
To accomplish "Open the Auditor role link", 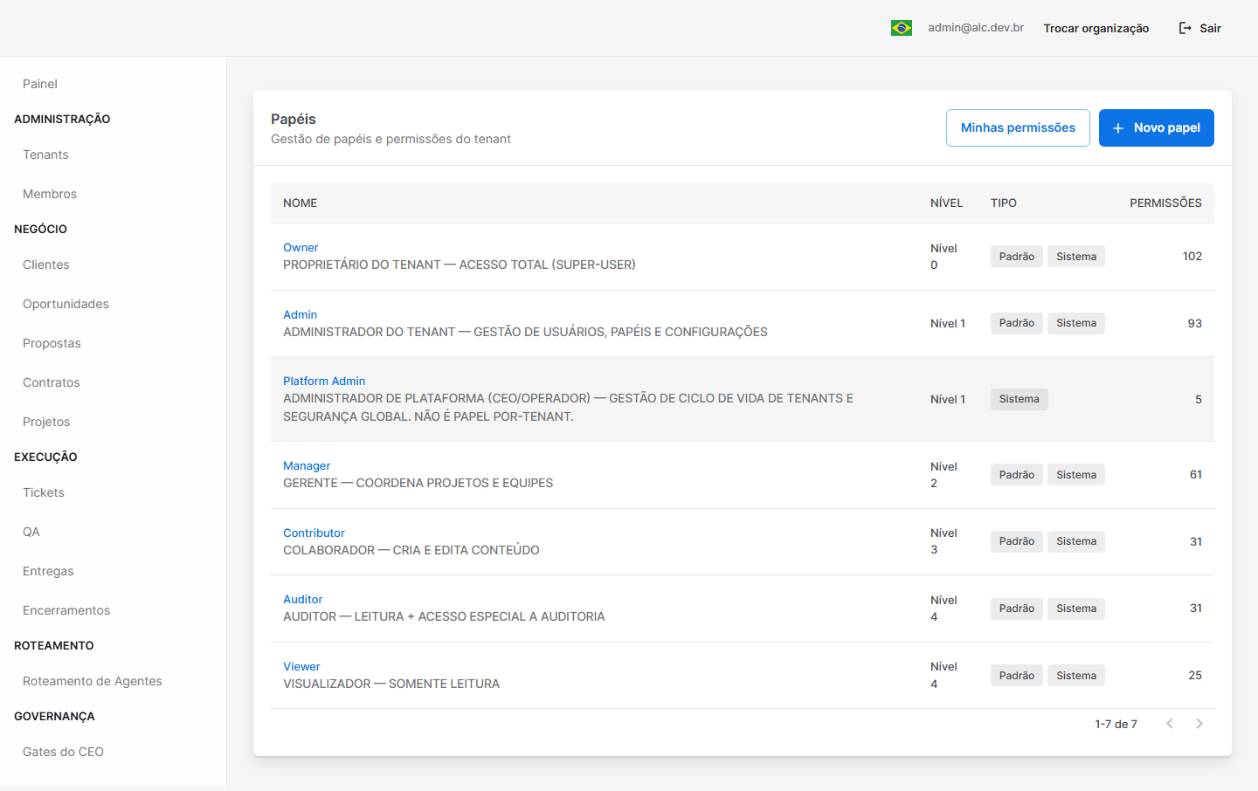I will [303, 600].
